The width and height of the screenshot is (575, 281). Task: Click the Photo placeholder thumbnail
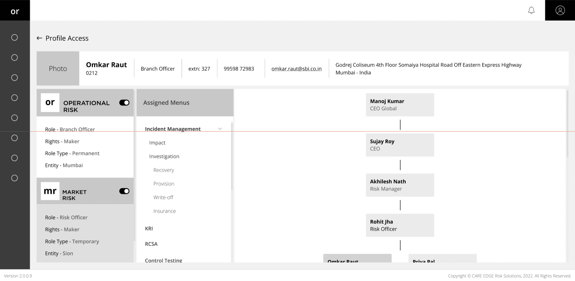coord(58,68)
